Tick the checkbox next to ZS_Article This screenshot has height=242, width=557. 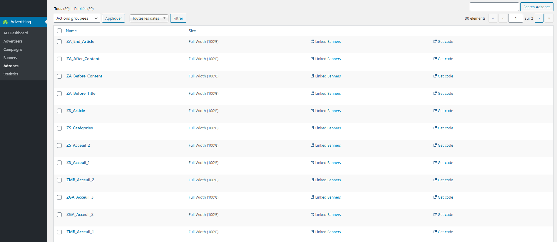point(59,111)
